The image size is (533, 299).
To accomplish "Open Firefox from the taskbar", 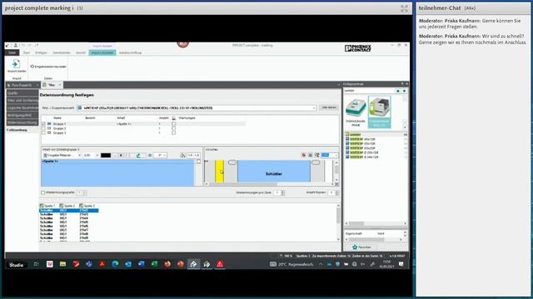I will point(167,264).
